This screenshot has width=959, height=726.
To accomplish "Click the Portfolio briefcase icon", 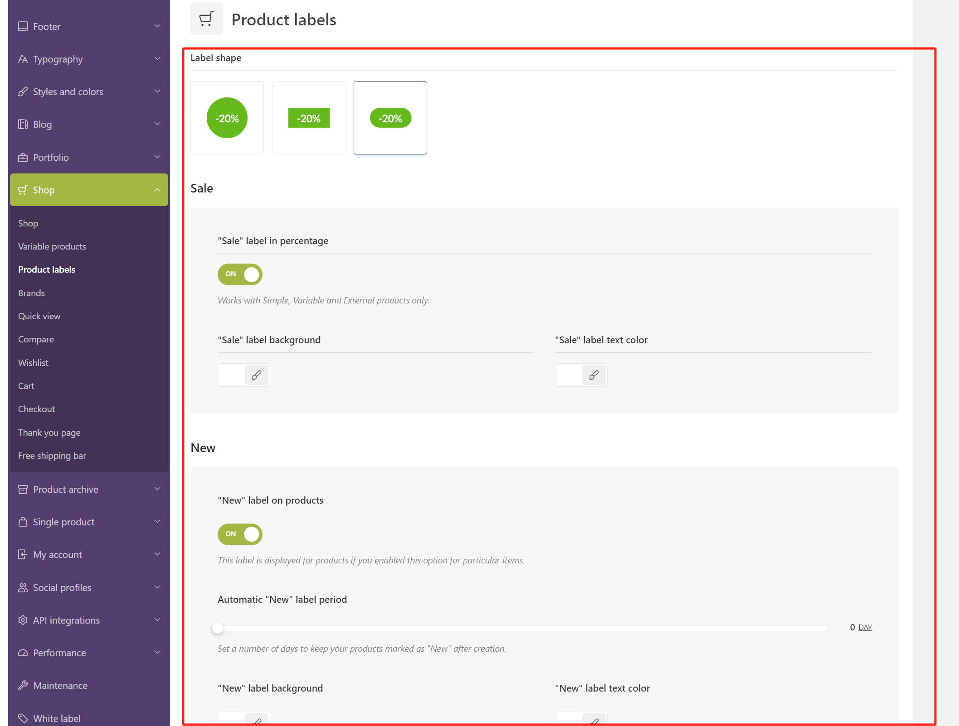I will click(x=23, y=157).
